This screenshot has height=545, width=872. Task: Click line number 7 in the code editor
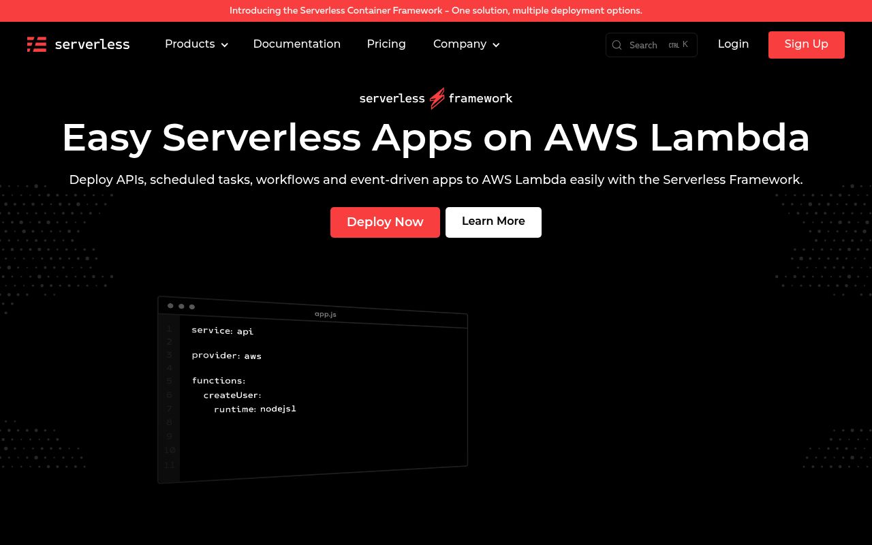[169, 409]
